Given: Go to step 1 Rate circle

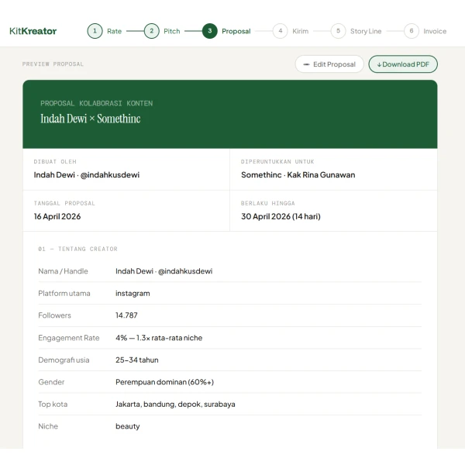Looking at the screenshot, I should (x=95, y=31).
